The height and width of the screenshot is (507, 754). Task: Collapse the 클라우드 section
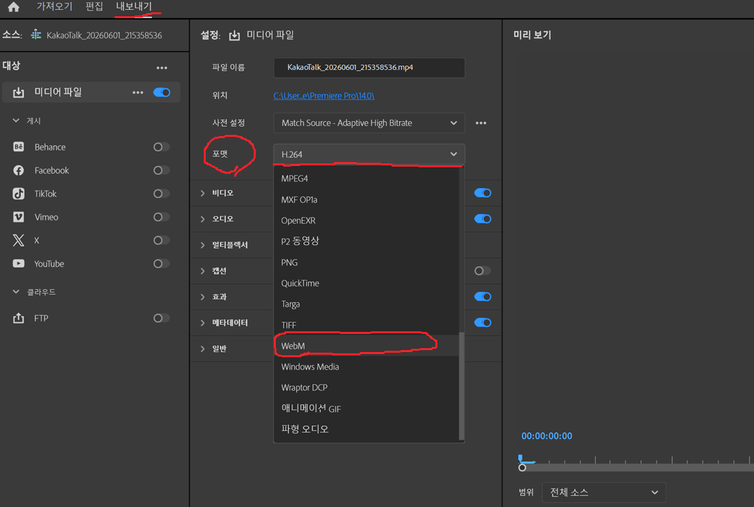[x=16, y=292]
